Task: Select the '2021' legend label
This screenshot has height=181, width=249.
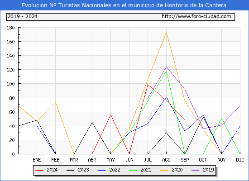Action: tap(146, 170)
